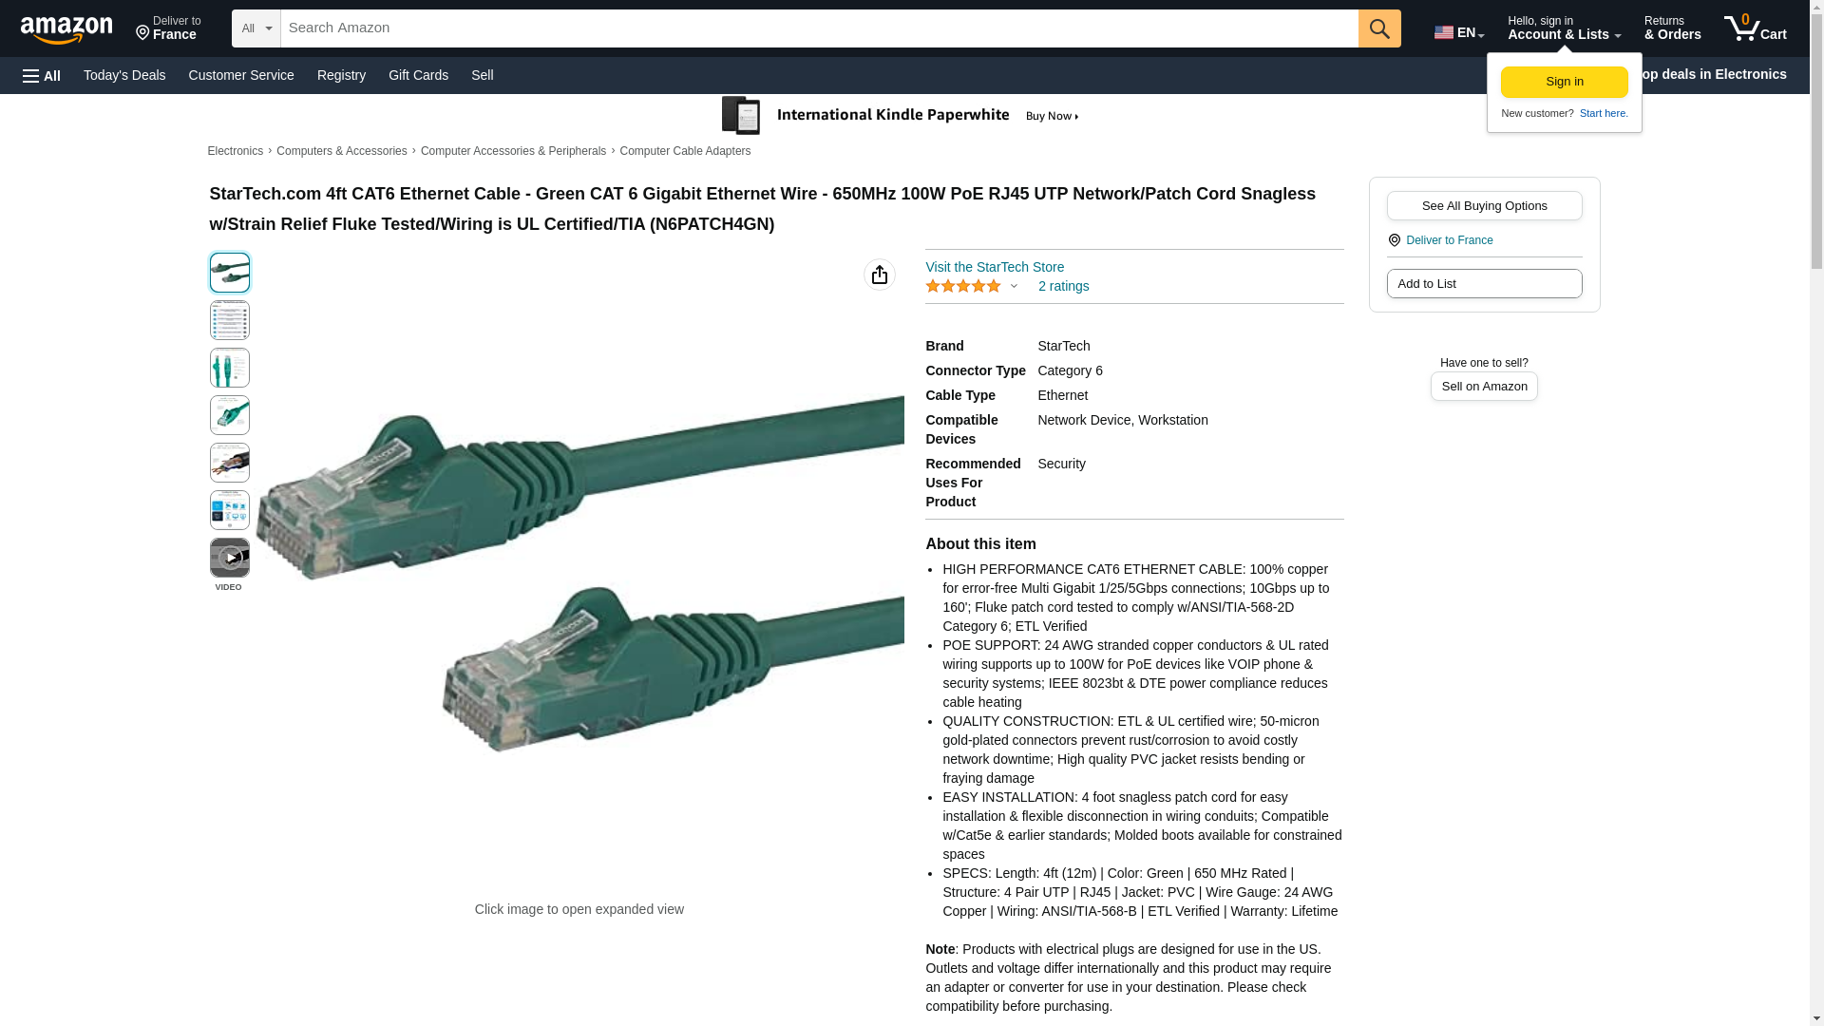Expand the Add to List dropdown
This screenshot has width=1824, height=1026.
click(1484, 283)
